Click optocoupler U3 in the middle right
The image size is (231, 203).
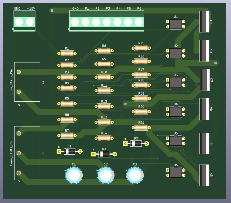176,82
